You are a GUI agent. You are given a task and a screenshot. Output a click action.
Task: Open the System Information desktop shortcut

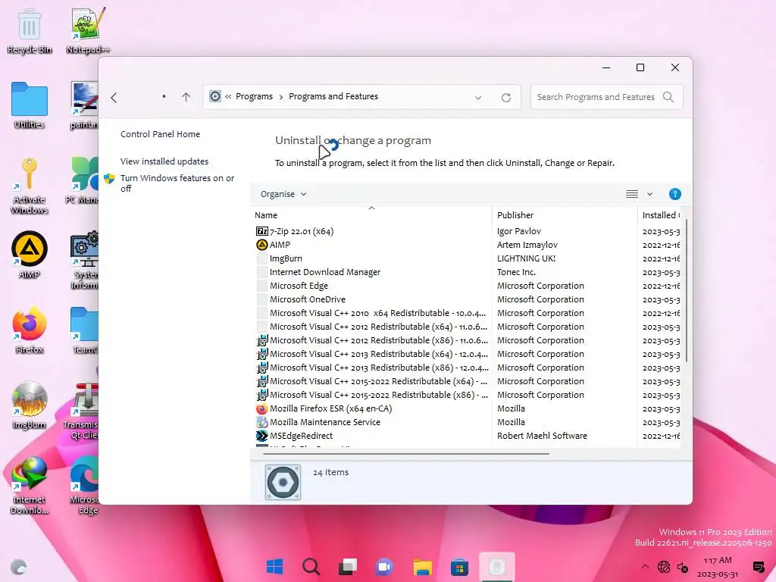85,261
